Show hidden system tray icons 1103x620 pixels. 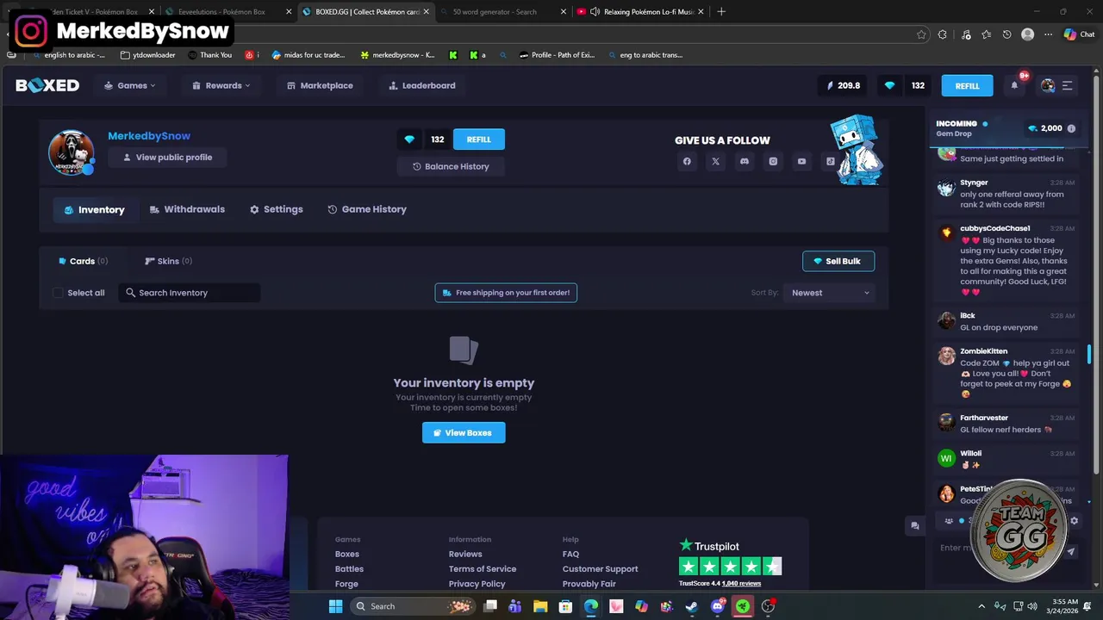(x=981, y=606)
